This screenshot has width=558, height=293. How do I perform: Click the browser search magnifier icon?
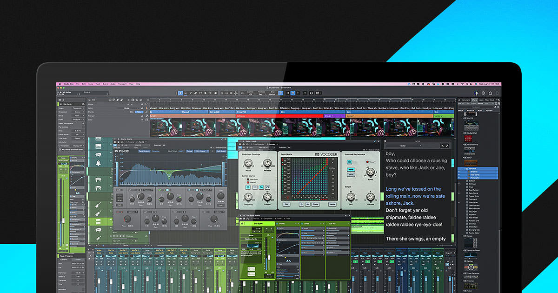(x=498, y=100)
